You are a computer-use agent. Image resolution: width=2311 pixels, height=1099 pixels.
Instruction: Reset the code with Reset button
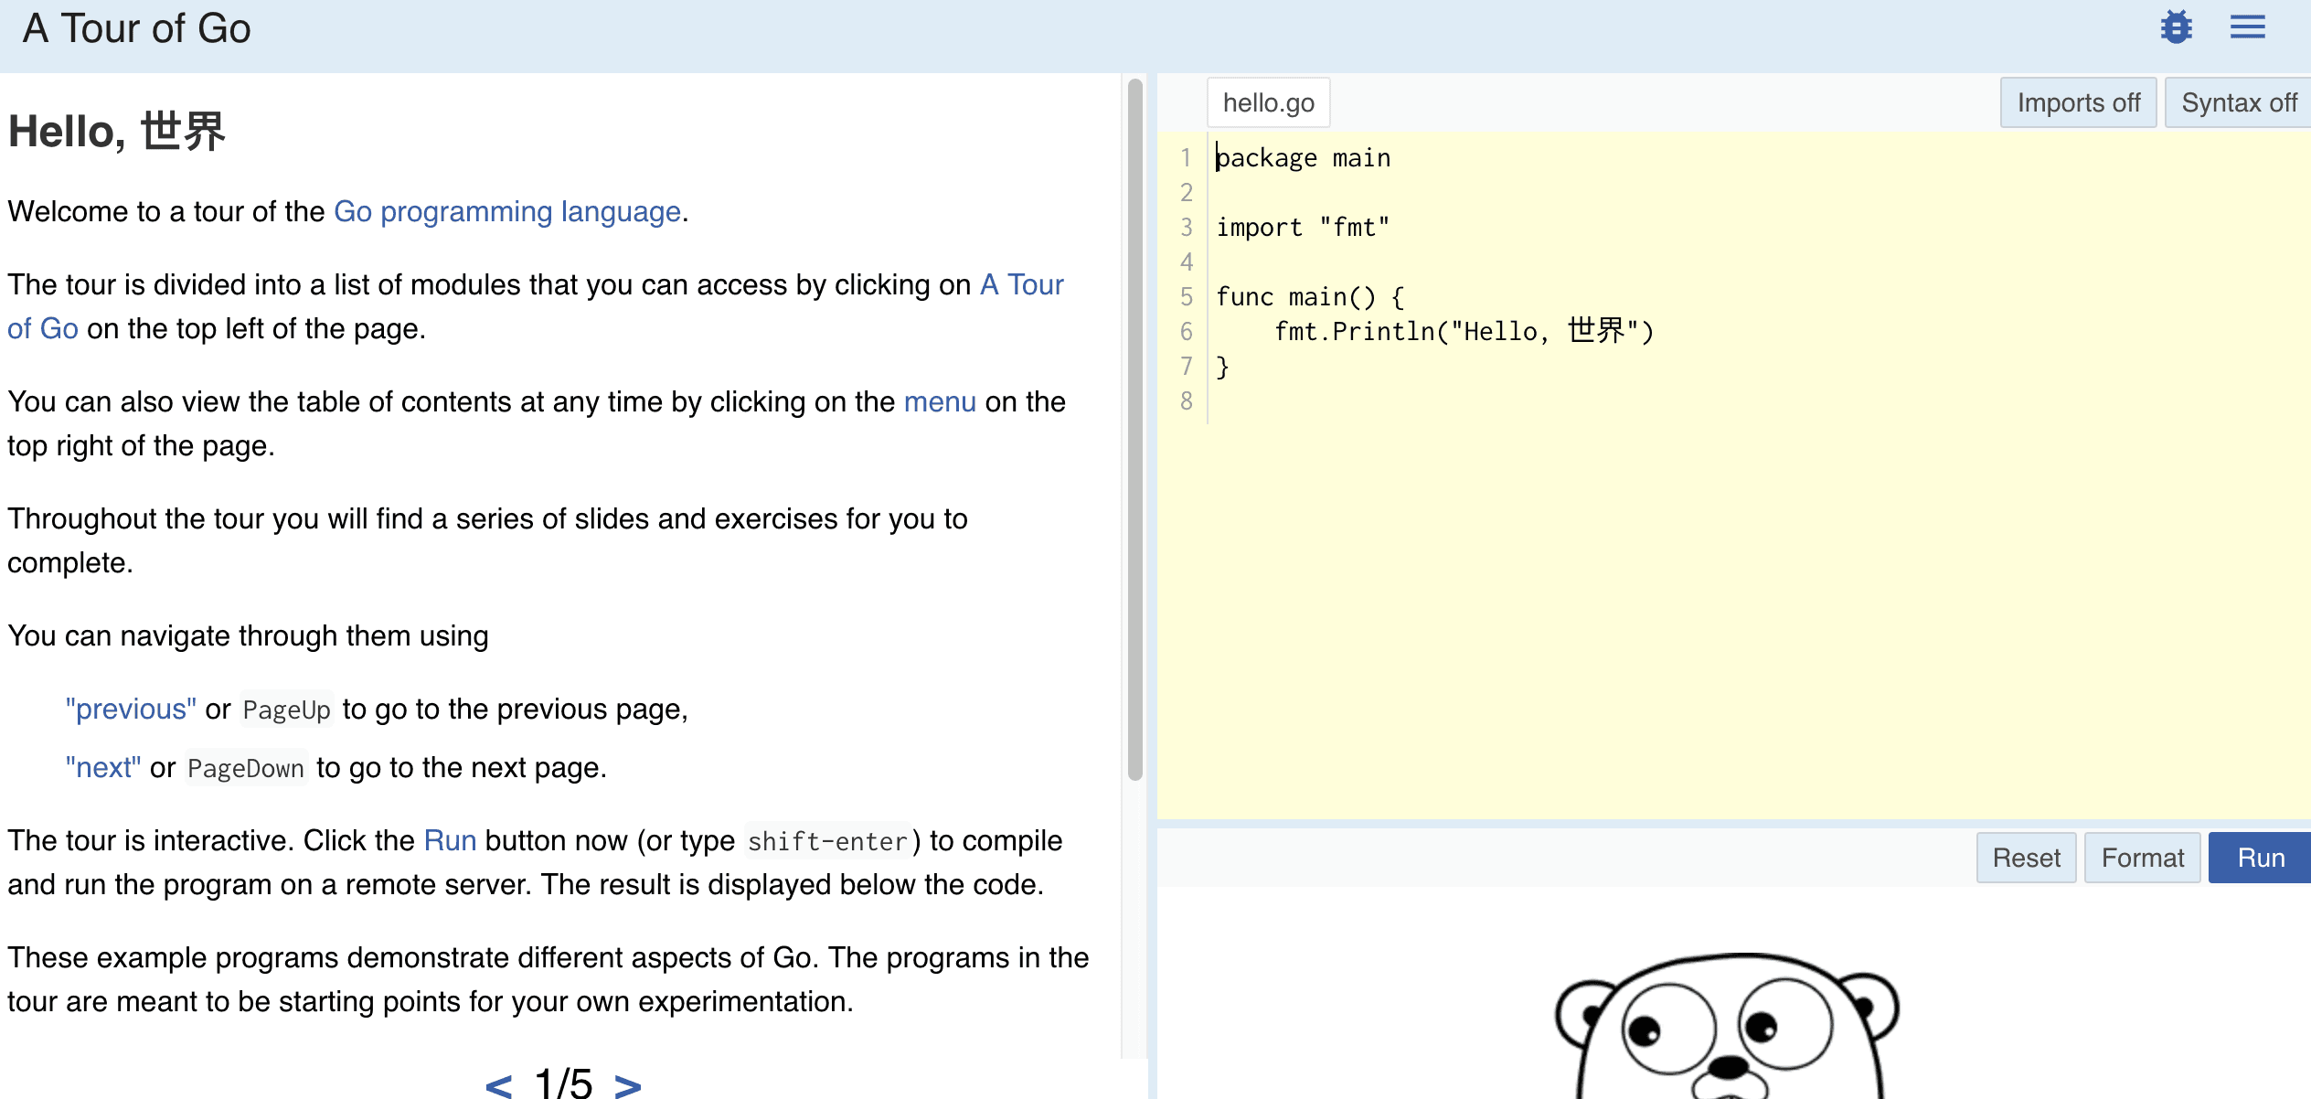[x=2026, y=858]
